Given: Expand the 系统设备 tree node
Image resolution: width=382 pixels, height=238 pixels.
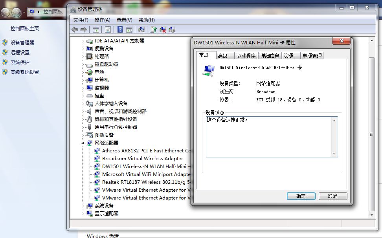Looking at the screenshot, I should (83, 206).
